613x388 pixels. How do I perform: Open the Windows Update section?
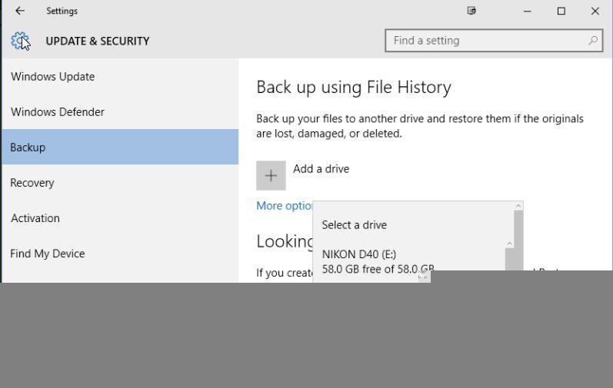click(53, 77)
